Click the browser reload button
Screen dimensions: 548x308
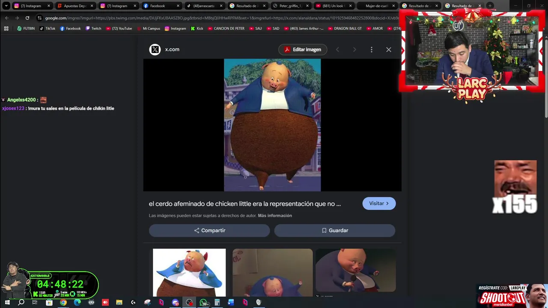point(27,18)
